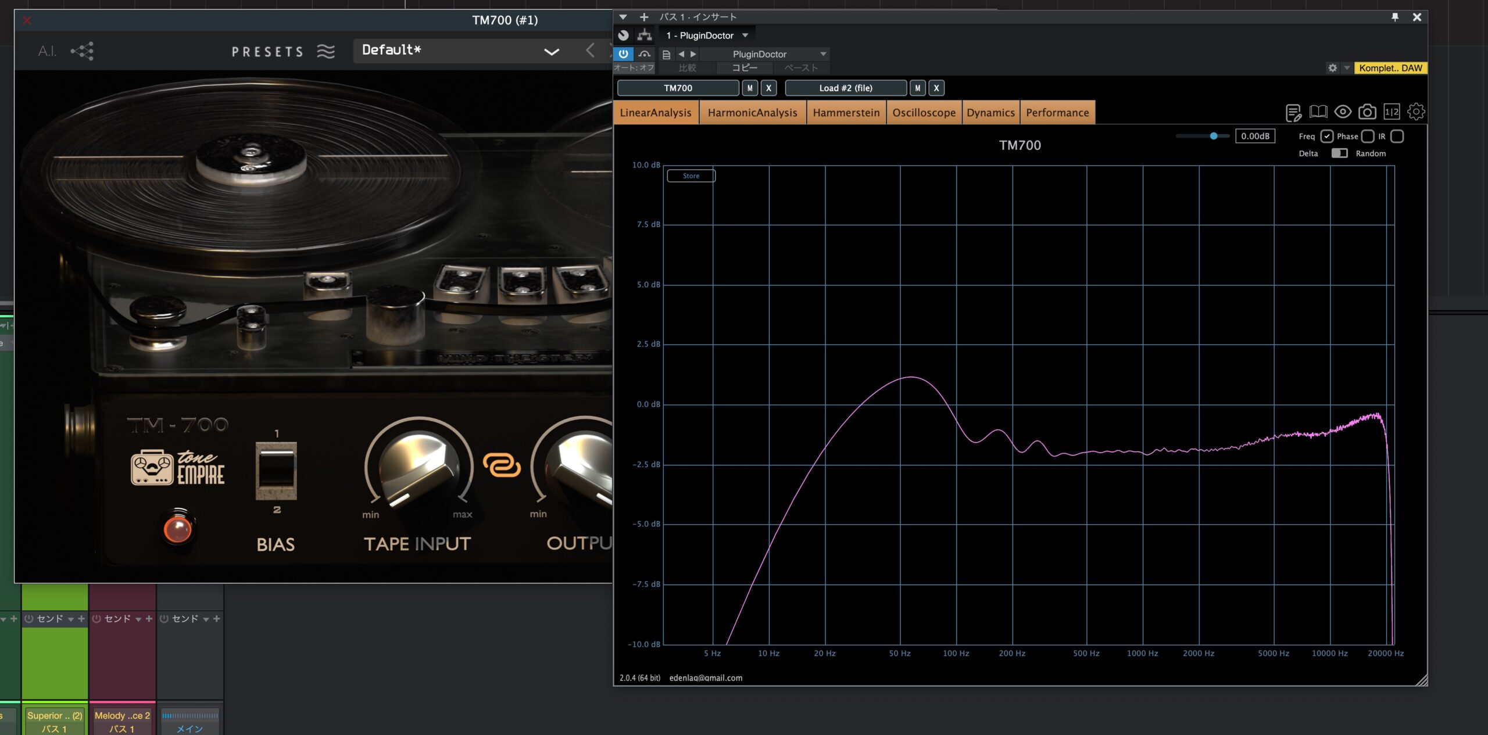Click the TM700 link chain icon
Viewport: 1488px width, 735px height.
(502, 465)
